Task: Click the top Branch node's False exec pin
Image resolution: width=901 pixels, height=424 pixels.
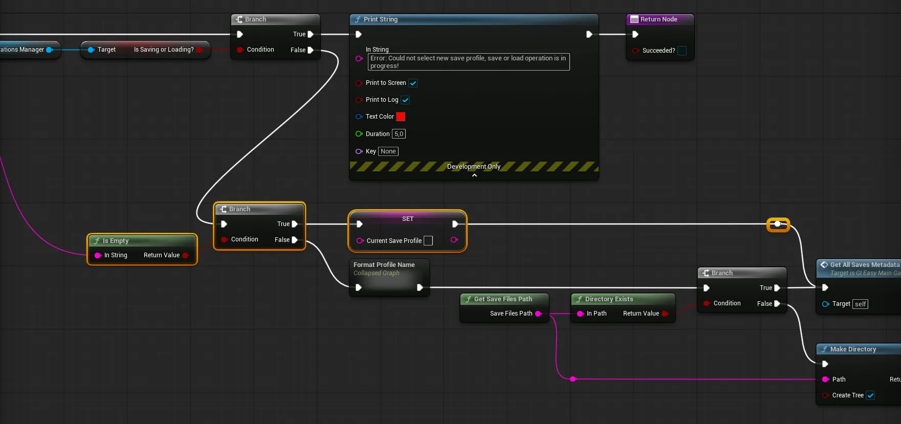Action: [x=311, y=50]
